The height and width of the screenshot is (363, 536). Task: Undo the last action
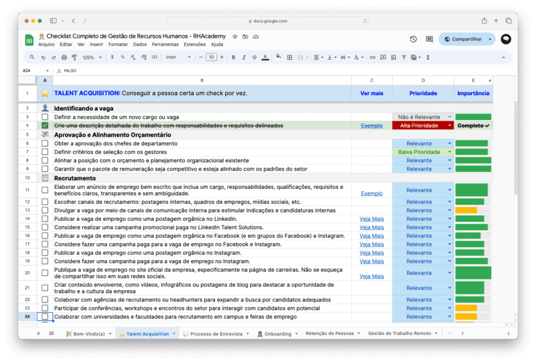point(43,57)
